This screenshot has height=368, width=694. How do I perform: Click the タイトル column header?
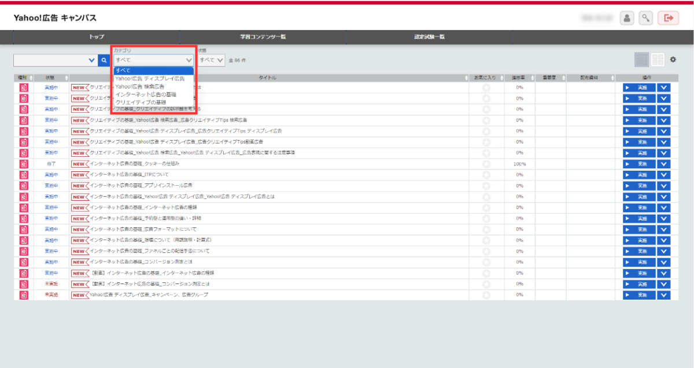pos(268,78)
